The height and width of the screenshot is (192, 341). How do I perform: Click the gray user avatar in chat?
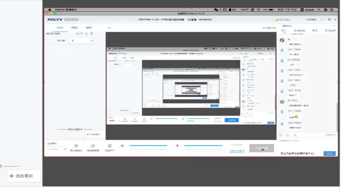tap(282, 101)
